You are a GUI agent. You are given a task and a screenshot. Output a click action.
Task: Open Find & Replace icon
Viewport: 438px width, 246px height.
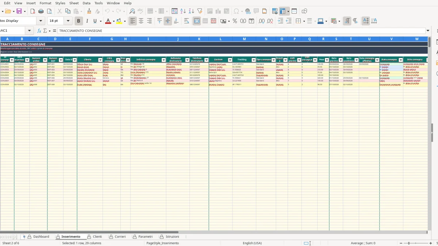[132, 11]
